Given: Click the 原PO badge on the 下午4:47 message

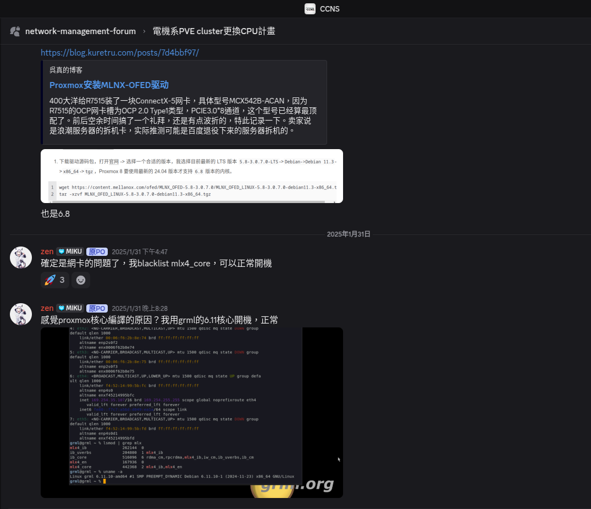Looking at the screenshot, I should point(97,251).
